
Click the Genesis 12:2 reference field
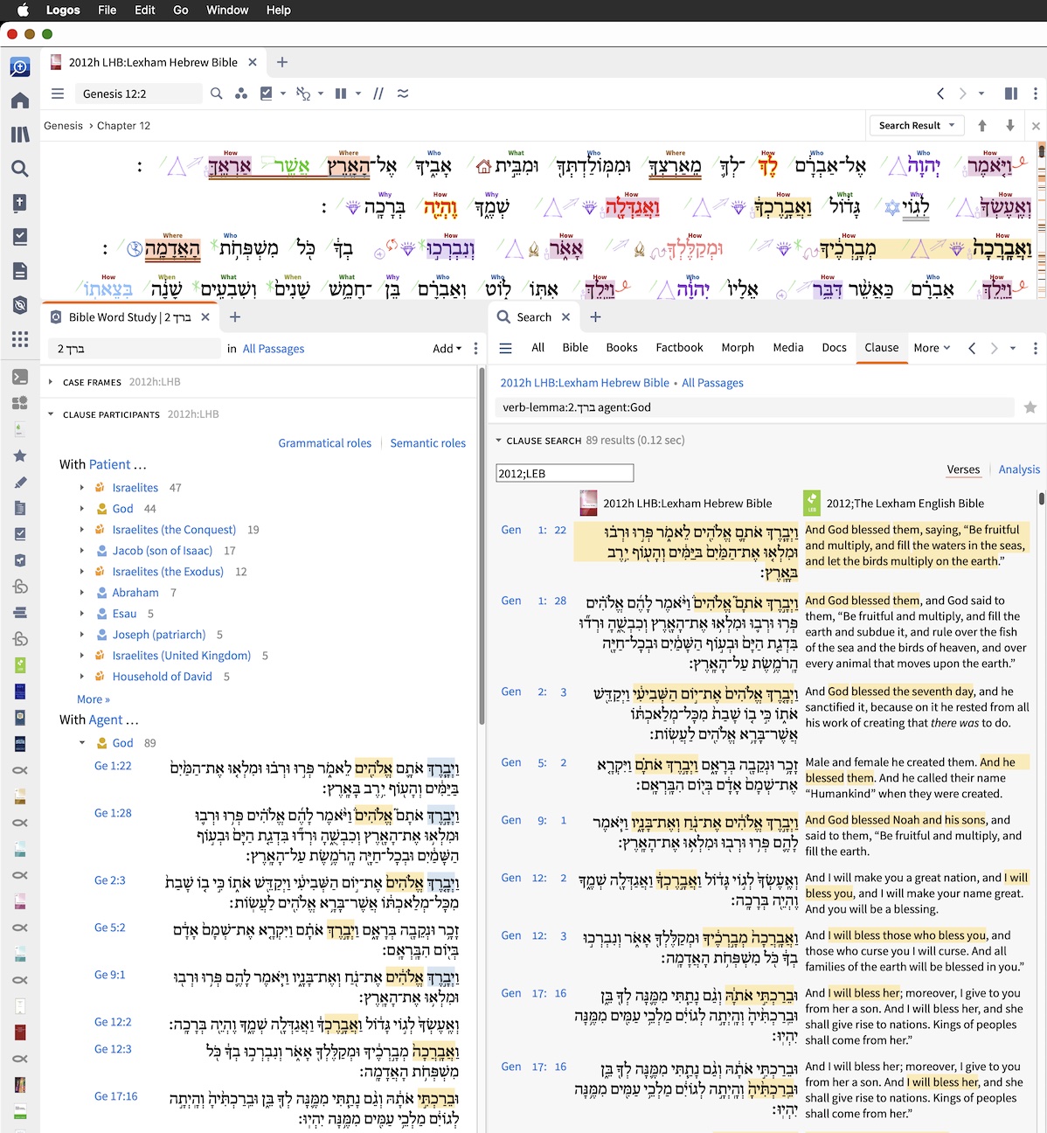click(140, 94)
